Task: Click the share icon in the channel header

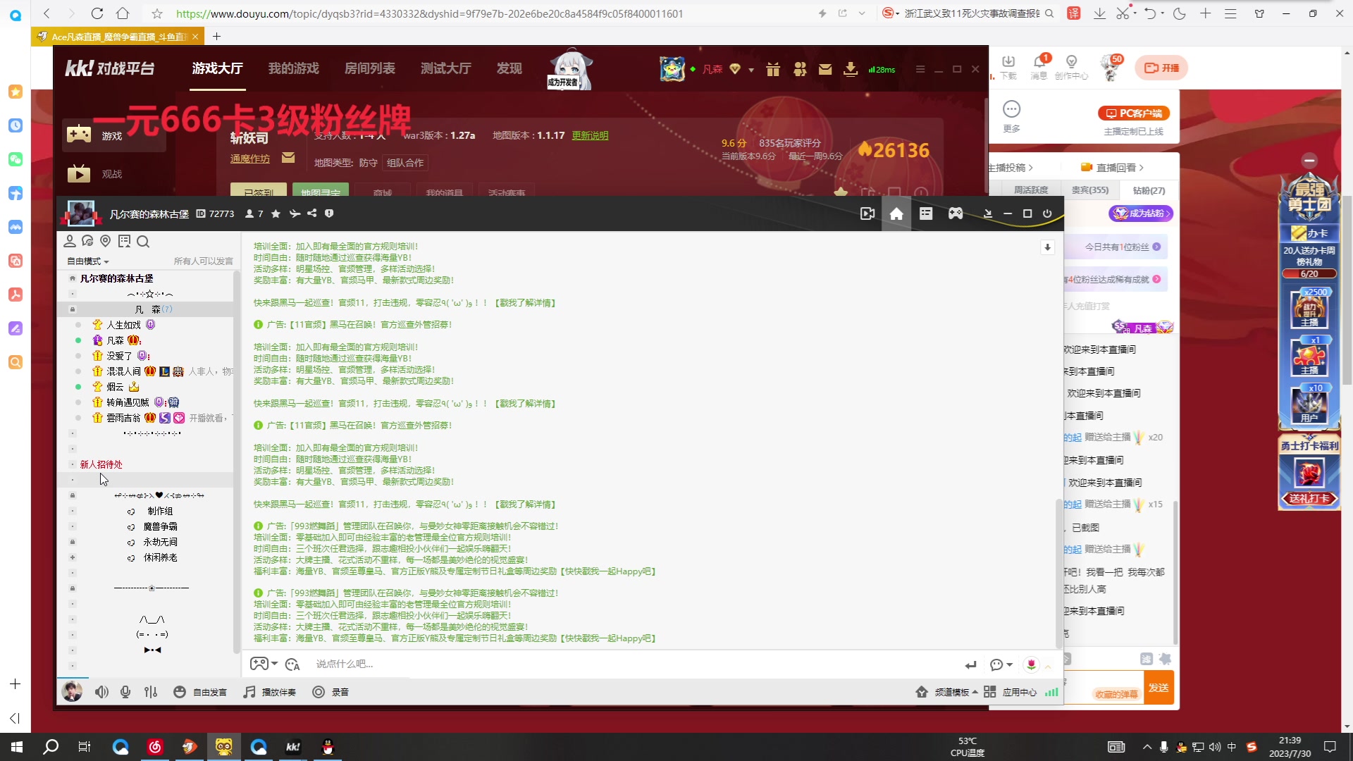Action: click(x=311, y=214)
